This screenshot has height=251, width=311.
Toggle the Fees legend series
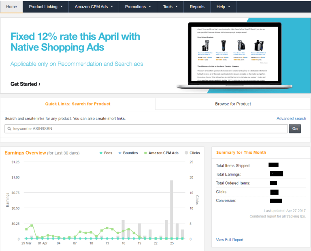[x=106, y=153]
